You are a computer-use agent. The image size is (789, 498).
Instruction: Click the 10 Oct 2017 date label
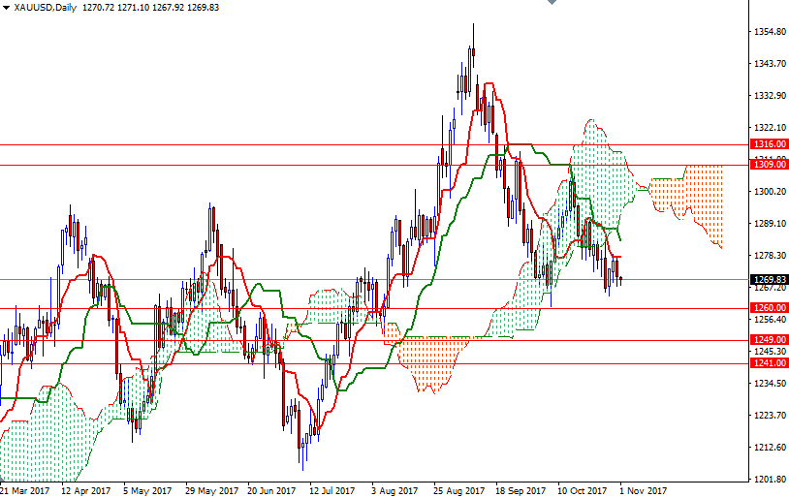pos(582,490)
